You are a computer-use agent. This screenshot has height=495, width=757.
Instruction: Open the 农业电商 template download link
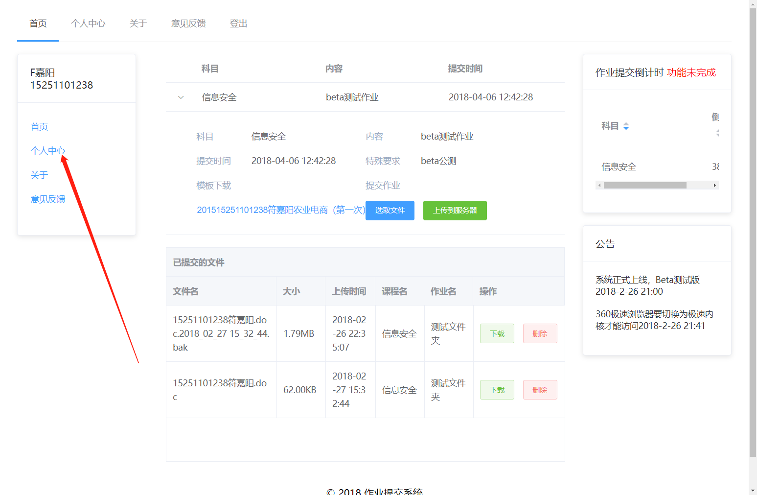click(280, 210)
